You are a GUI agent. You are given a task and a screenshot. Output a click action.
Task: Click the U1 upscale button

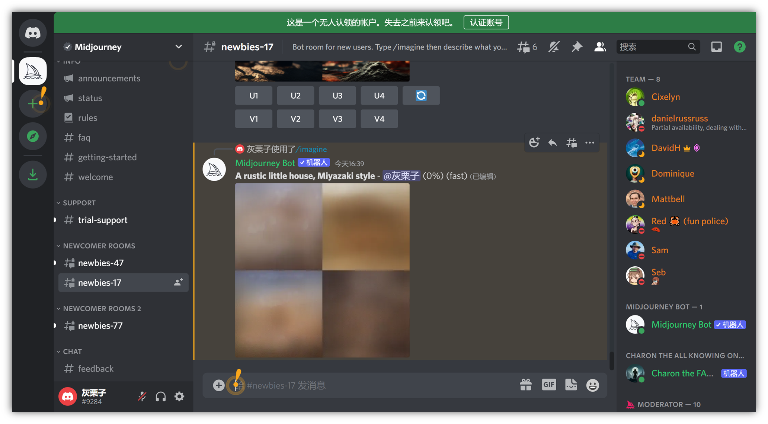click(253, 96)
